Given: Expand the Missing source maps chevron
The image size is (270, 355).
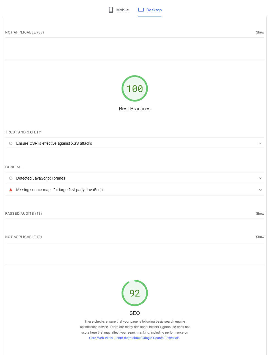Looking at the screenshot, I should point(260,190).
